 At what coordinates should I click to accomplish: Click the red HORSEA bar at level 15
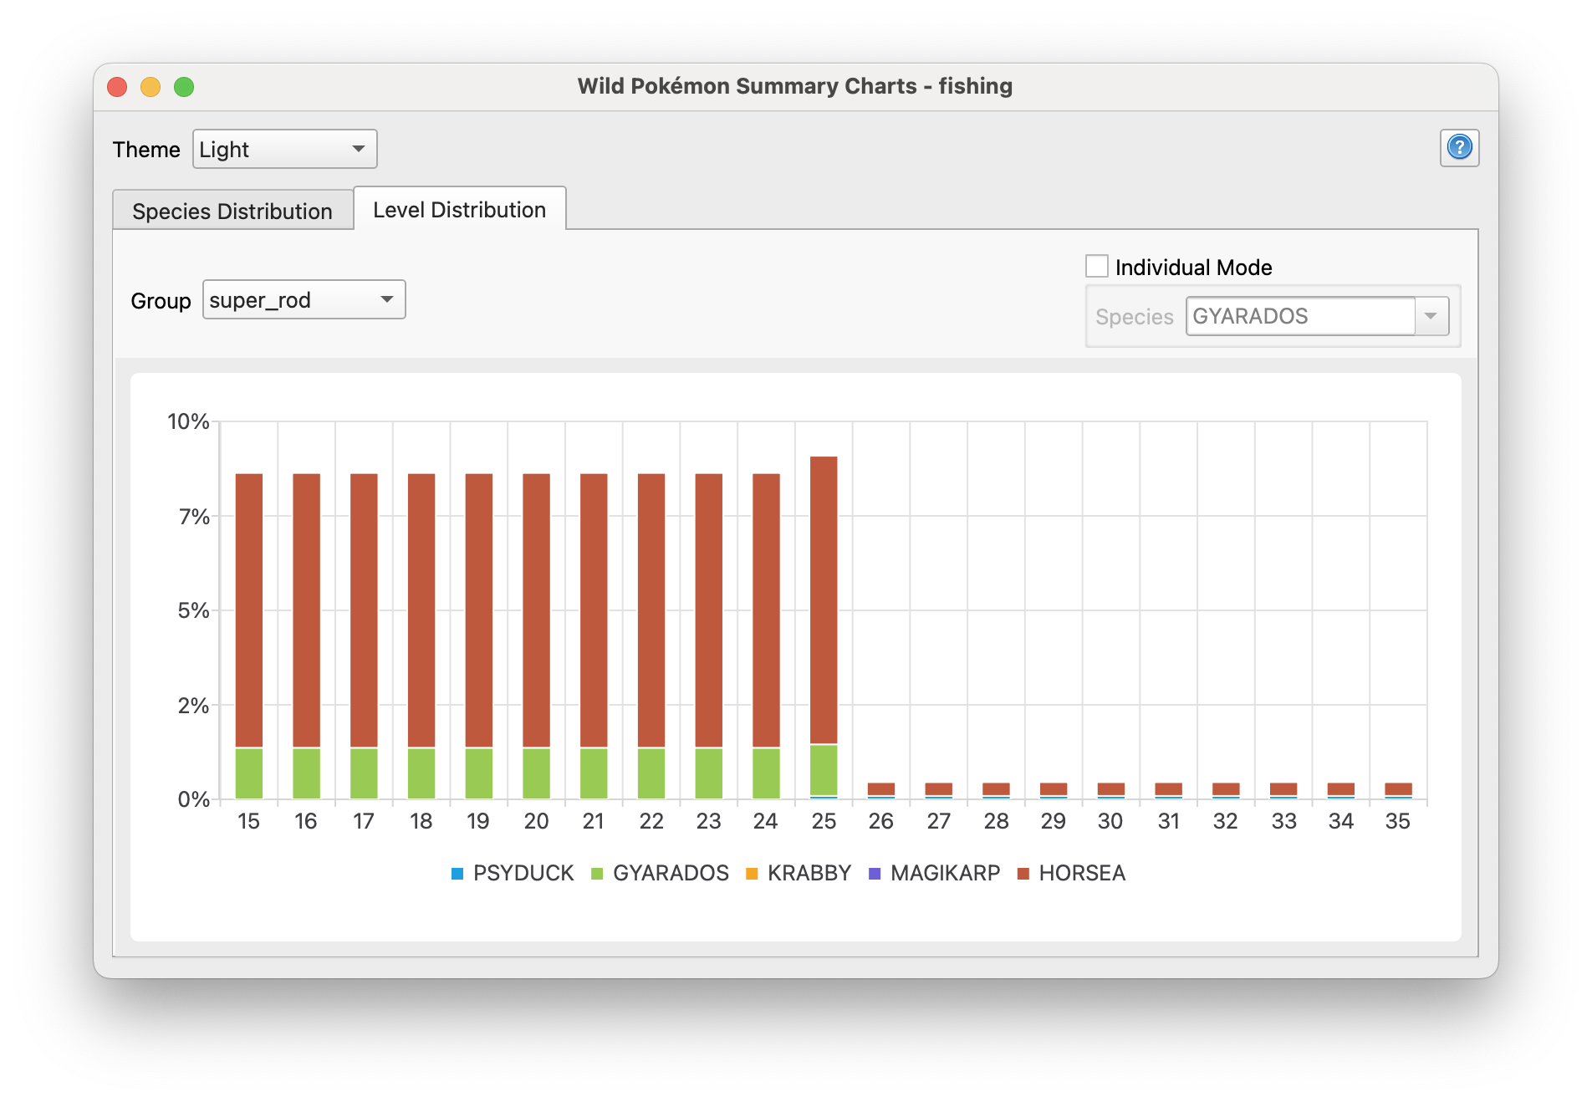tap(249, 610)
